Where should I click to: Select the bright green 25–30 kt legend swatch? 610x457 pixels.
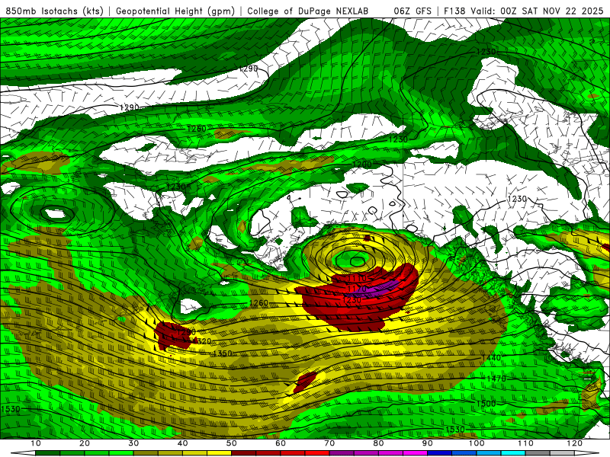pos(121,453)
